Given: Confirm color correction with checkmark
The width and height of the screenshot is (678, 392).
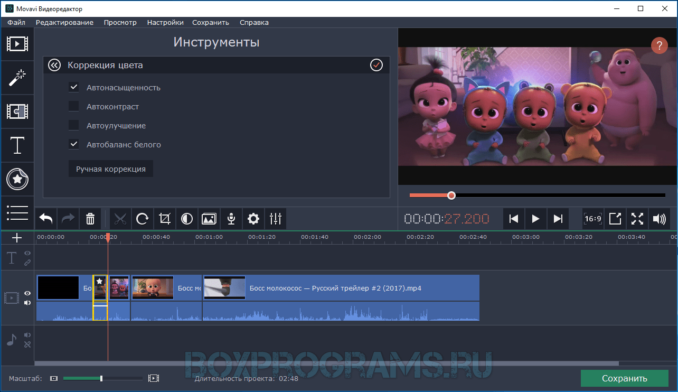Looking at the screenshot, I should tap(376, 65).
